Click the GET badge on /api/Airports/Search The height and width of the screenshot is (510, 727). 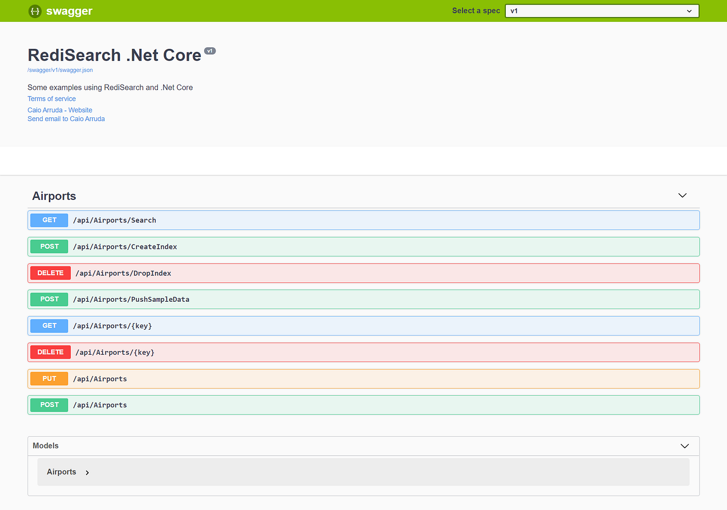click(48, 220)
